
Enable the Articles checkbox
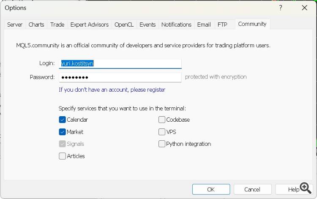coord(62,156)
